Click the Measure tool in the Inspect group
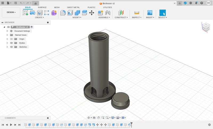The image size is (213, 129). [137, 13]
